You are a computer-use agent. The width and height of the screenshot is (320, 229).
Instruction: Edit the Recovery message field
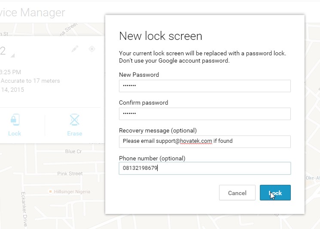click(205, 142)
